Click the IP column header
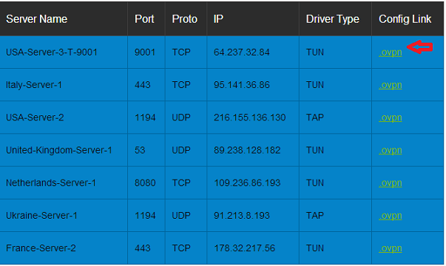 point(218,19)
